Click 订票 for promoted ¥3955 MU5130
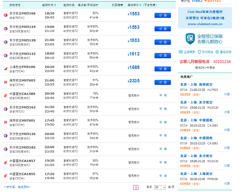This screenshot has height=192, width=246. coord(227,166)
